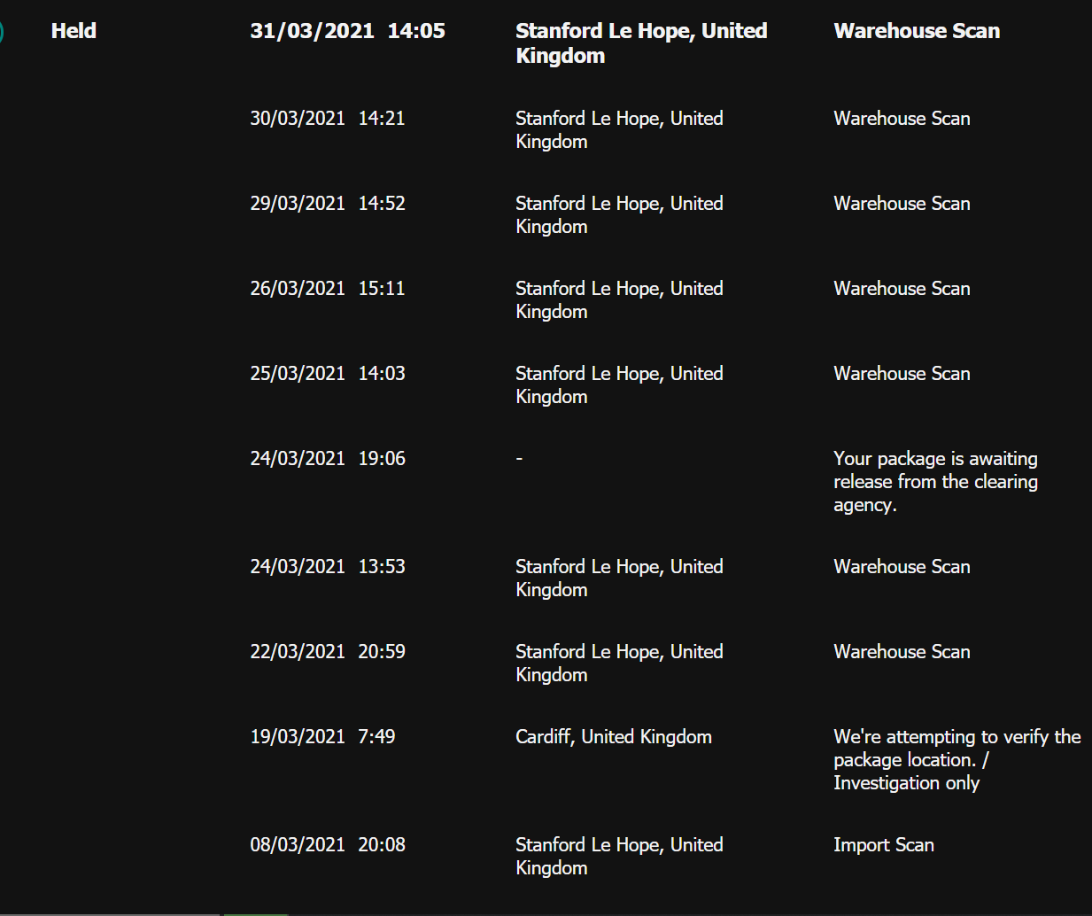Click the Cardiff, United Kingdom location
The width and height of the screenshot is (1092, 916).
click(613, 737)
